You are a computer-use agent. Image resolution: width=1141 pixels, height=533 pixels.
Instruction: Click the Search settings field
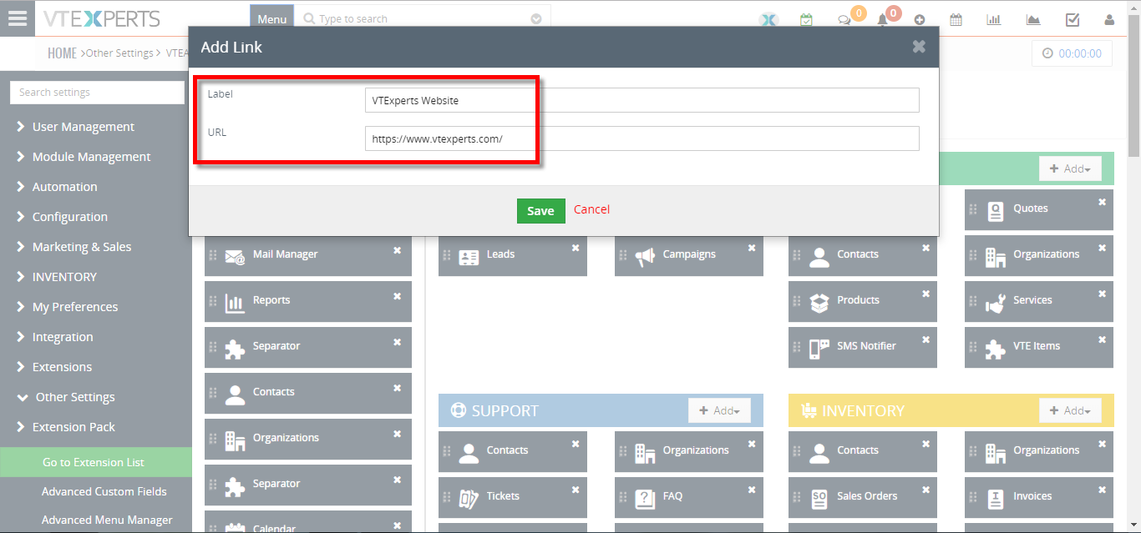click(x=97, y=93)
